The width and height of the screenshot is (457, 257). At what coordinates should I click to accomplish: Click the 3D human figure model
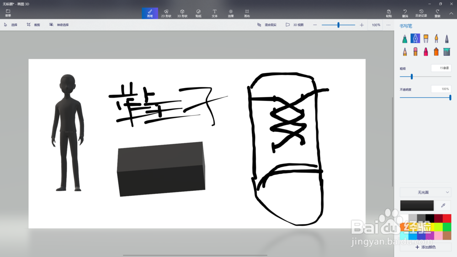tap(68, 133)
